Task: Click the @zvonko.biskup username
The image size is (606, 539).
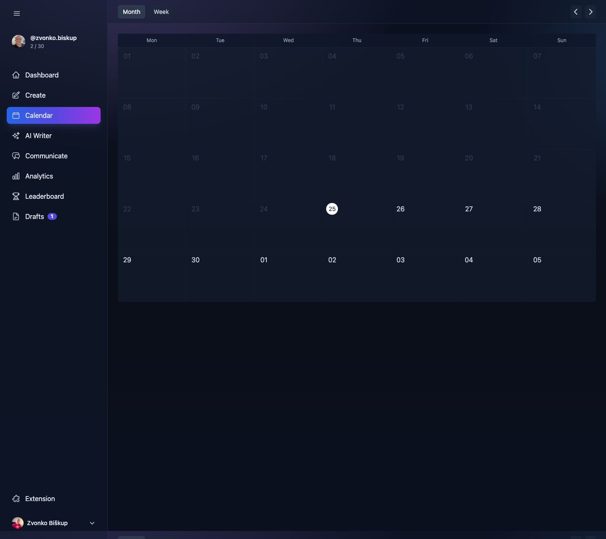Action: (53, 38)
